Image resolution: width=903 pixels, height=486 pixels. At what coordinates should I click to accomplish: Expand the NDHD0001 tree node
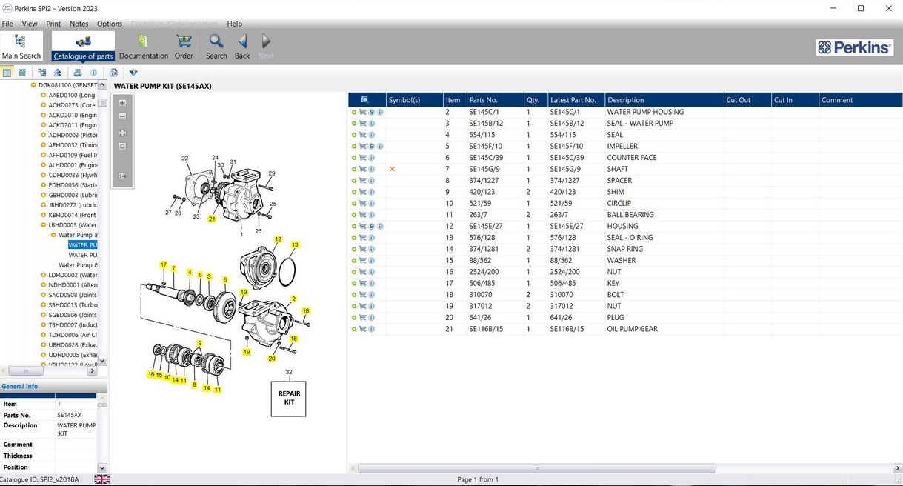coord(43,285)
